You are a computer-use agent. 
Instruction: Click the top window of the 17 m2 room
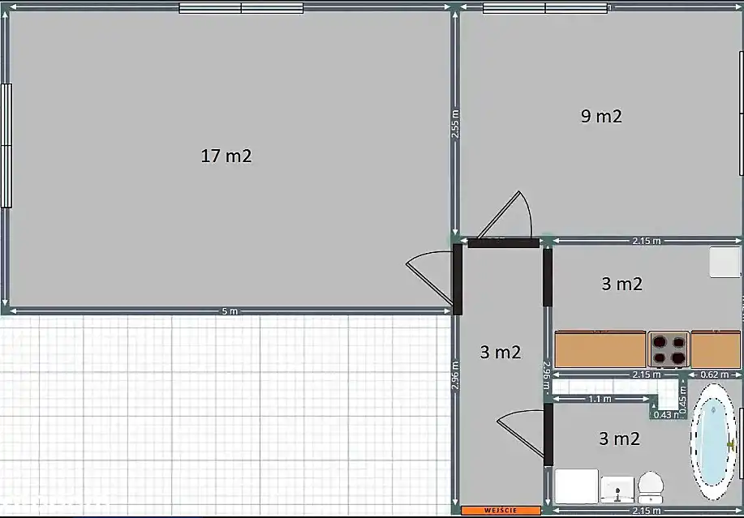coord(241,8)
